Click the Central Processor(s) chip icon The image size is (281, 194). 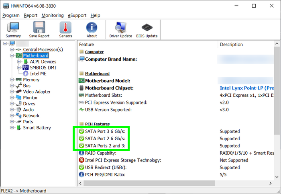coord(18,49)
